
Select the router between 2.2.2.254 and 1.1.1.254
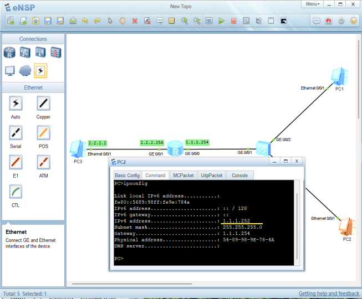pos(176,148)
